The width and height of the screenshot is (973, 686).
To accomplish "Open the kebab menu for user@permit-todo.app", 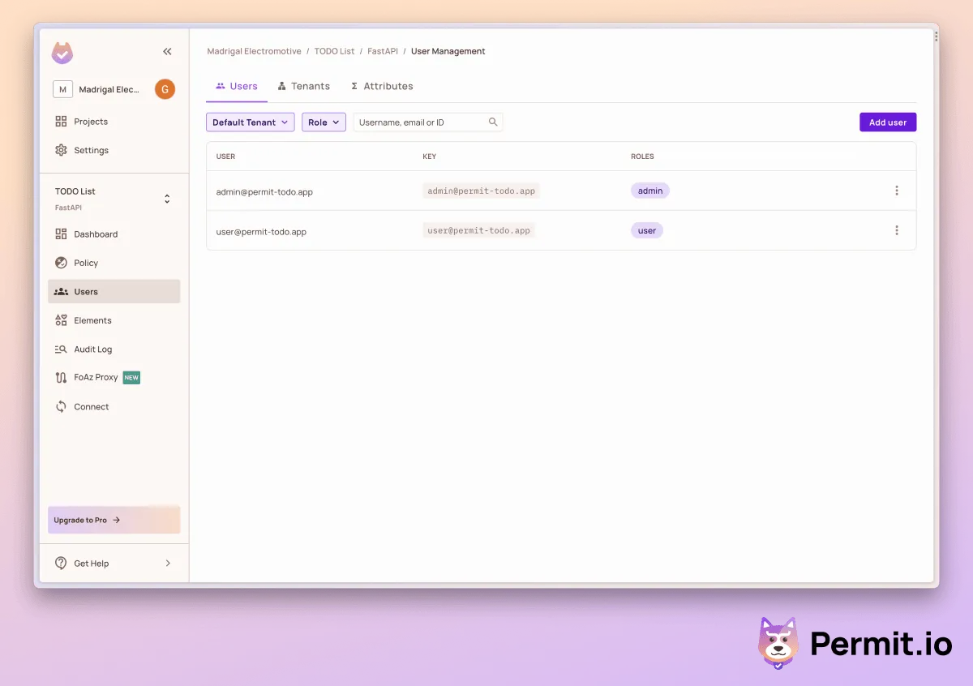I will click(x=897, y=230).
